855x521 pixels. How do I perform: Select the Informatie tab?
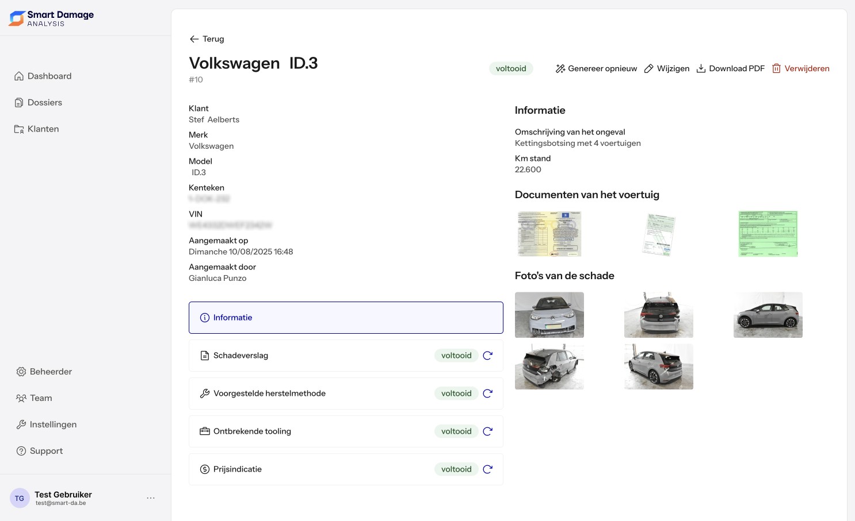(346, 318)
